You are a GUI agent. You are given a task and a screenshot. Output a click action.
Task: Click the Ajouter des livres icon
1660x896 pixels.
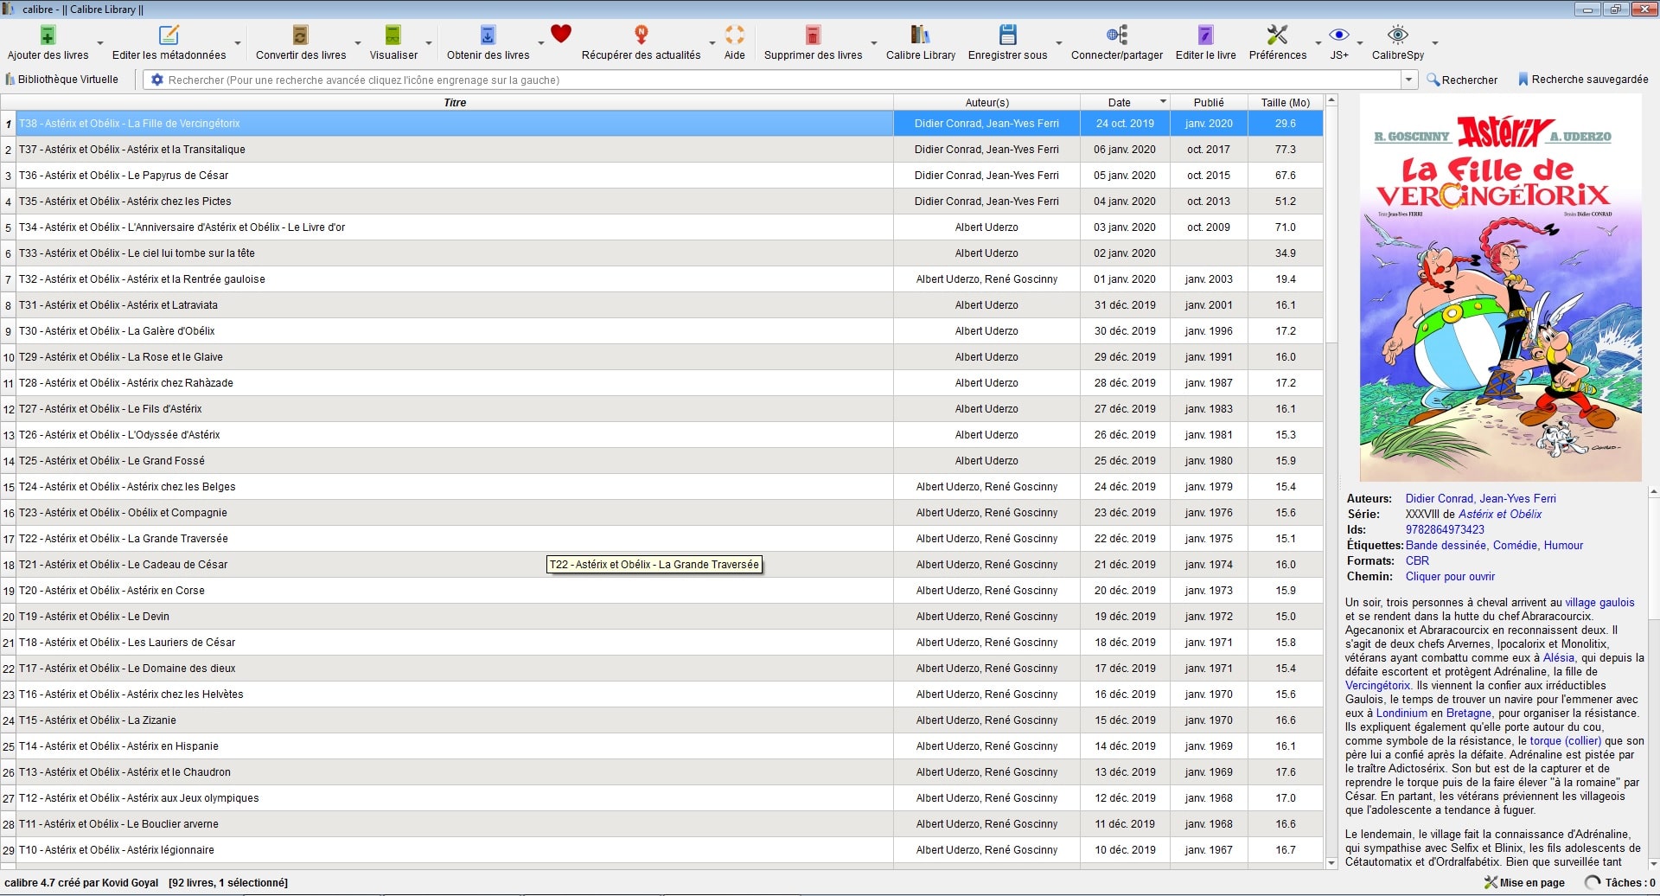[x=48, y=35]
